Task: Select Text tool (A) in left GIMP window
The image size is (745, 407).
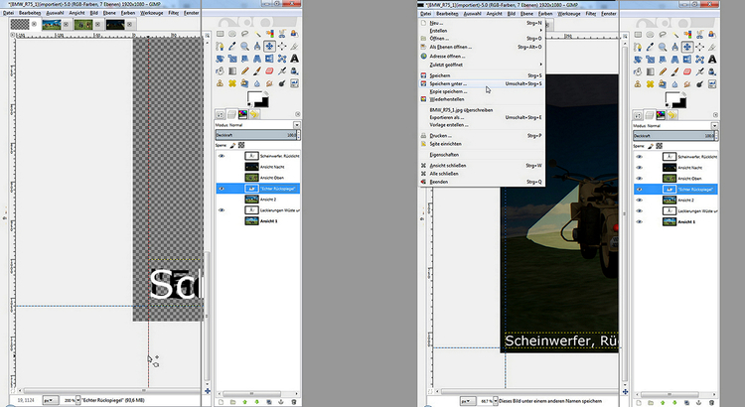Action: coord(294,59)
